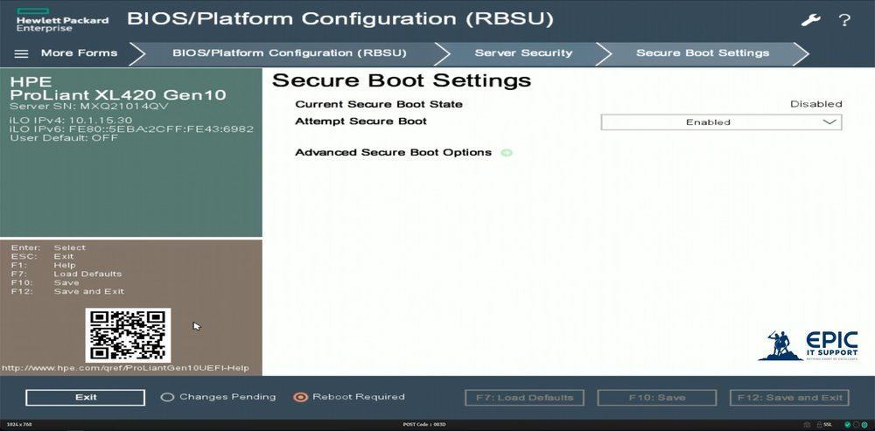Click Server SN: MXQ21014QV text
This screenshot has width=875, height=431.
[89, 106]
